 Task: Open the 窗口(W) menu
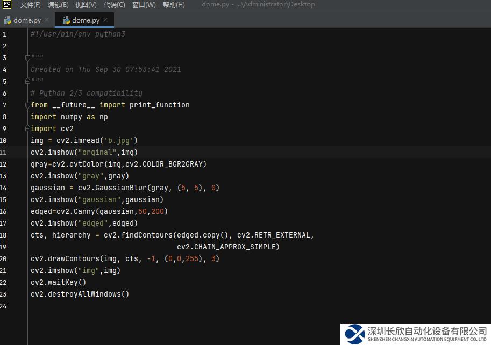144,5
